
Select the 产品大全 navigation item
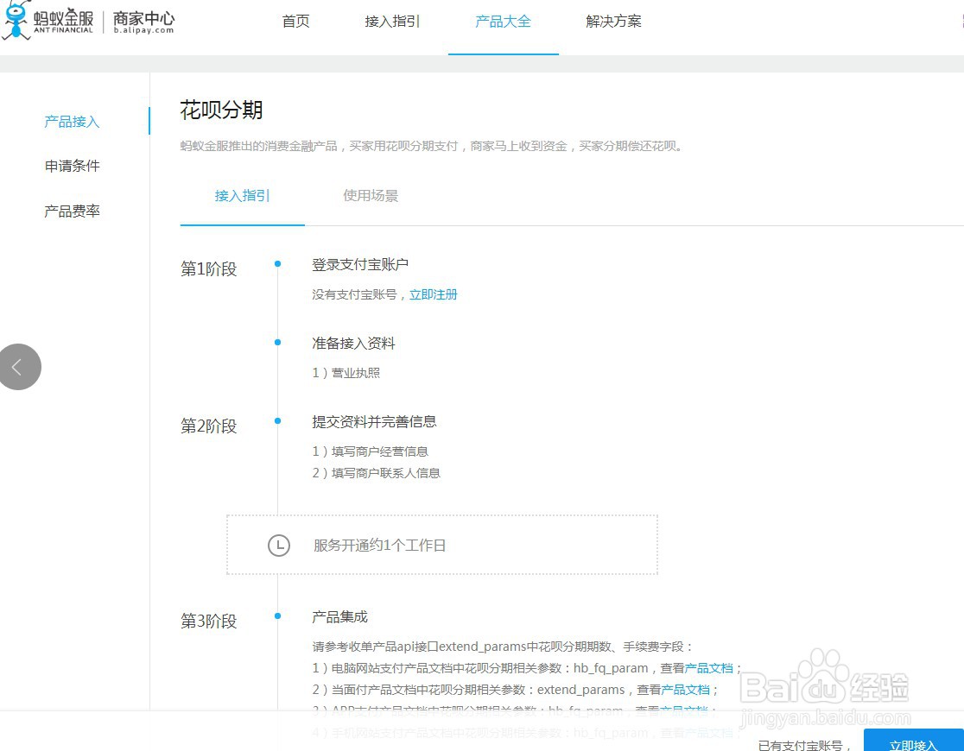click(503, 22)
